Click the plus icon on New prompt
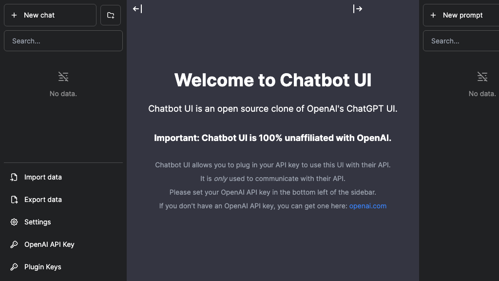499x281 pixels. 433,15
